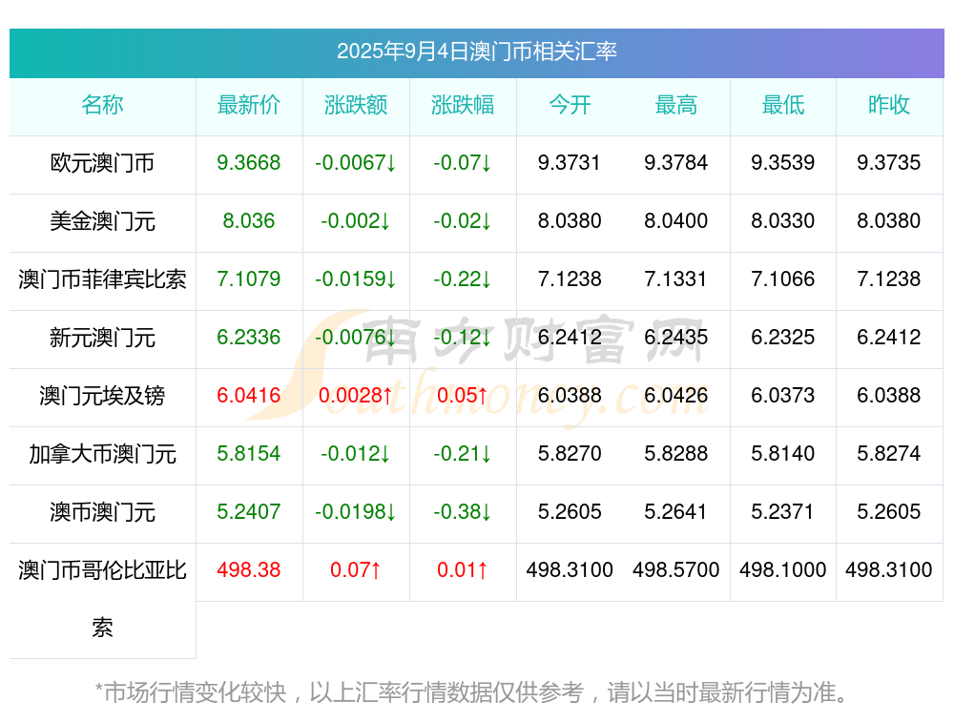Click low value 498.1000
Screen dimensions: 954x722
click(783, 570)
